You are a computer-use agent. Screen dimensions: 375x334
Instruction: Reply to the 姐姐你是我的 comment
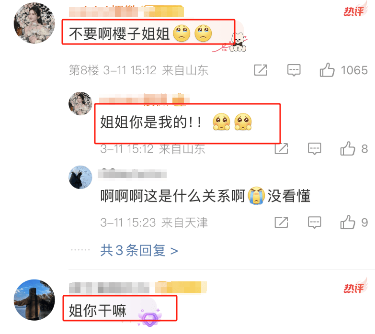coord(314,149)
